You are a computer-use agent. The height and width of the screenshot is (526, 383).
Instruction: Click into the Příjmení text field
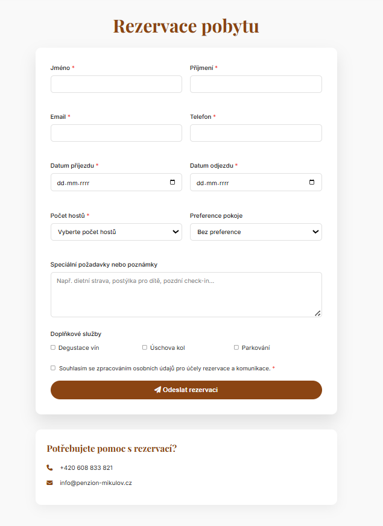[x=256, y=84]
